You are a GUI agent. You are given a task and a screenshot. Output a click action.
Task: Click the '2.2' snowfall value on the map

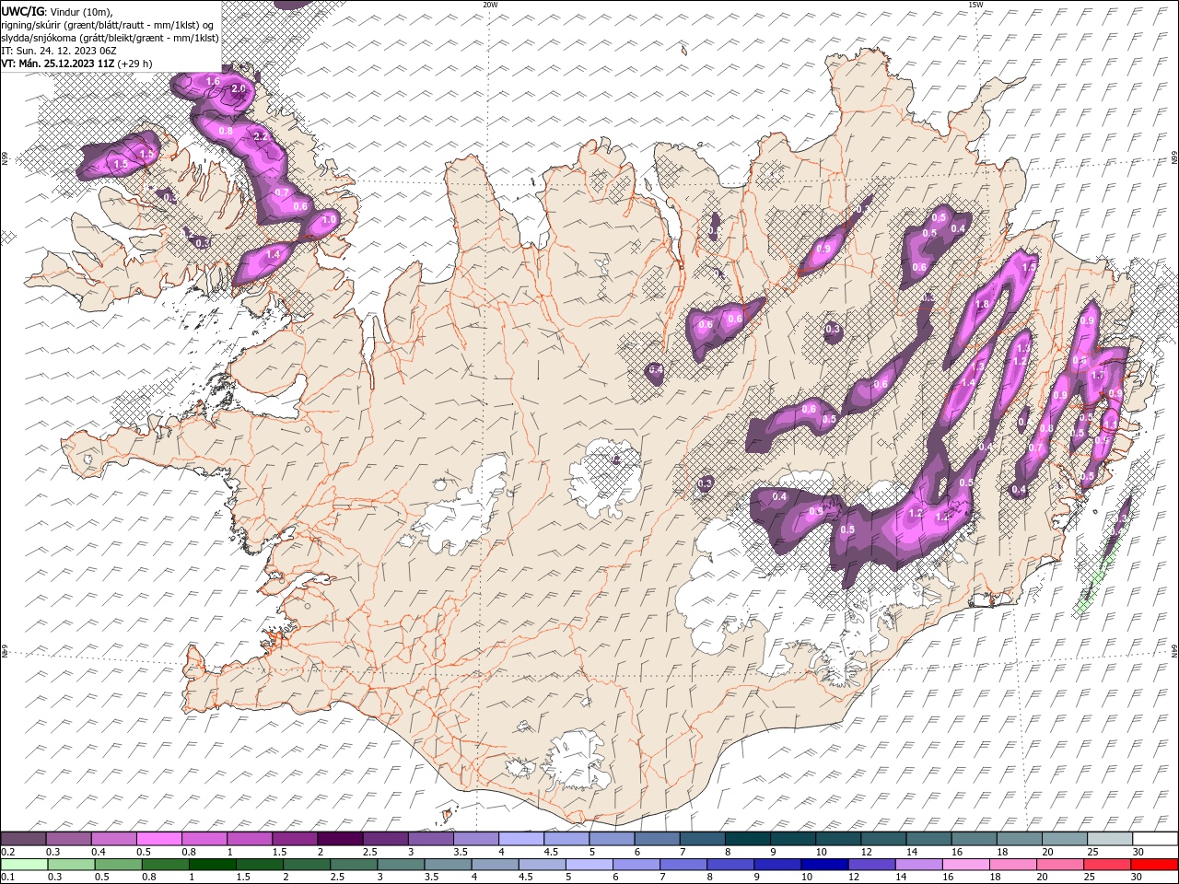point(260,136)
